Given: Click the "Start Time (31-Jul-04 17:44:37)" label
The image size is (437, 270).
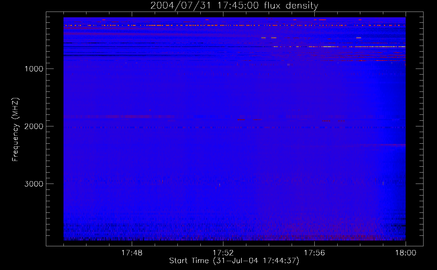Looking at the screenshot, I should [x=234, y=261].
